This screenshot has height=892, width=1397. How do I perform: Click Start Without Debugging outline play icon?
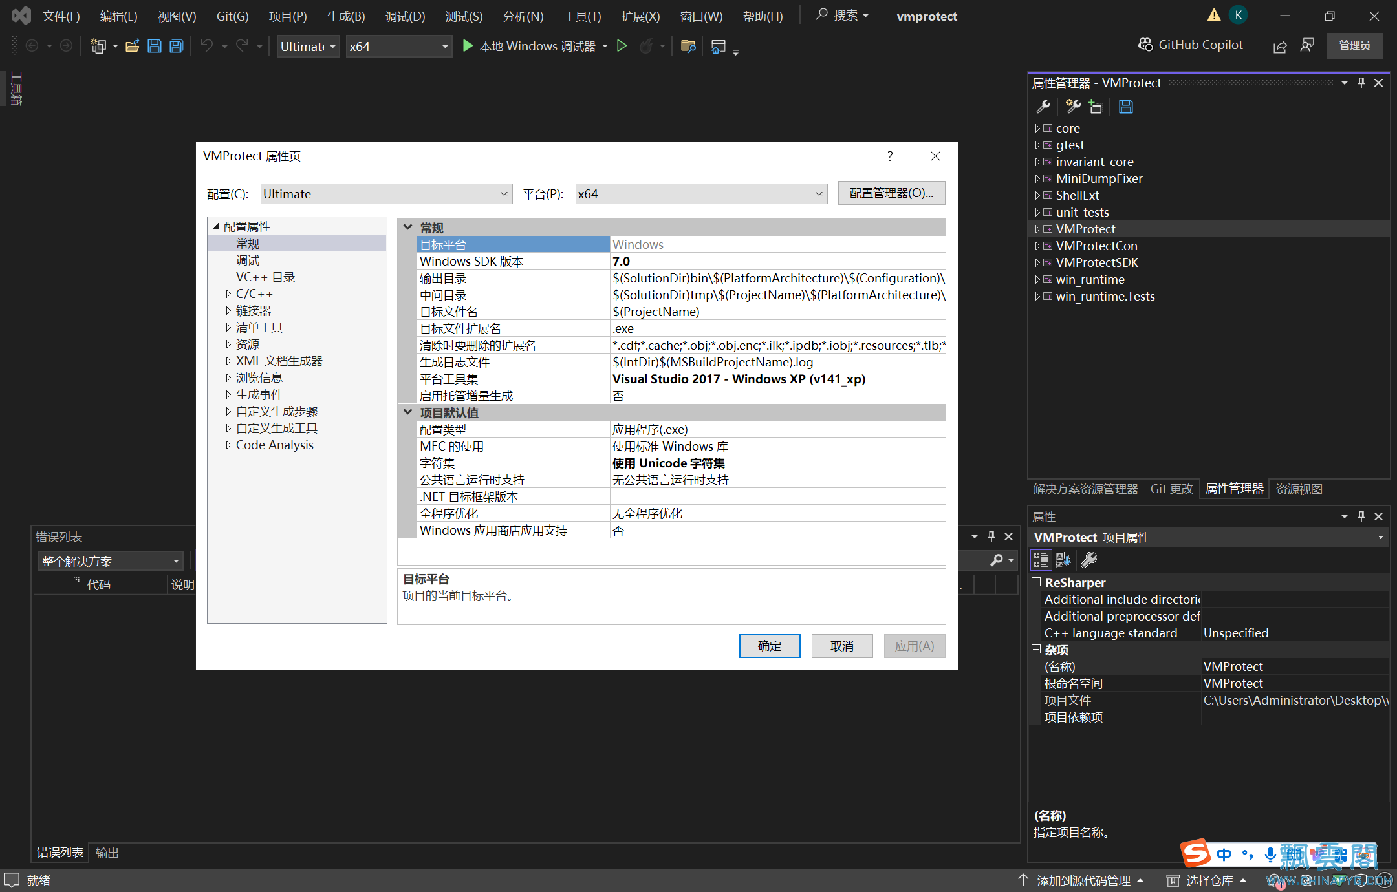(622, 46)
